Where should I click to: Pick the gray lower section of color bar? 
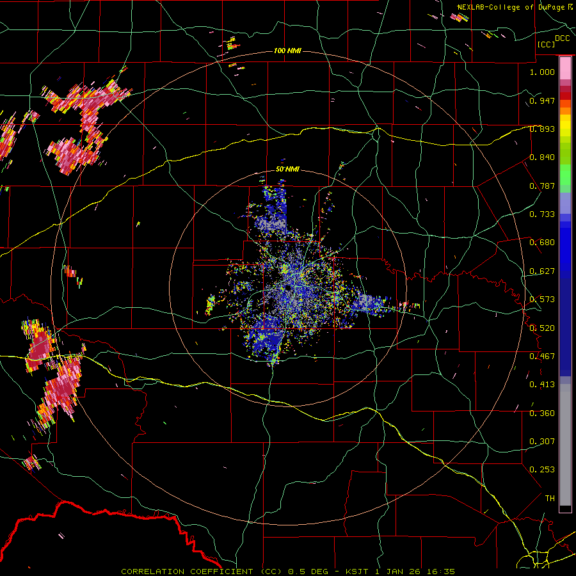565,445
